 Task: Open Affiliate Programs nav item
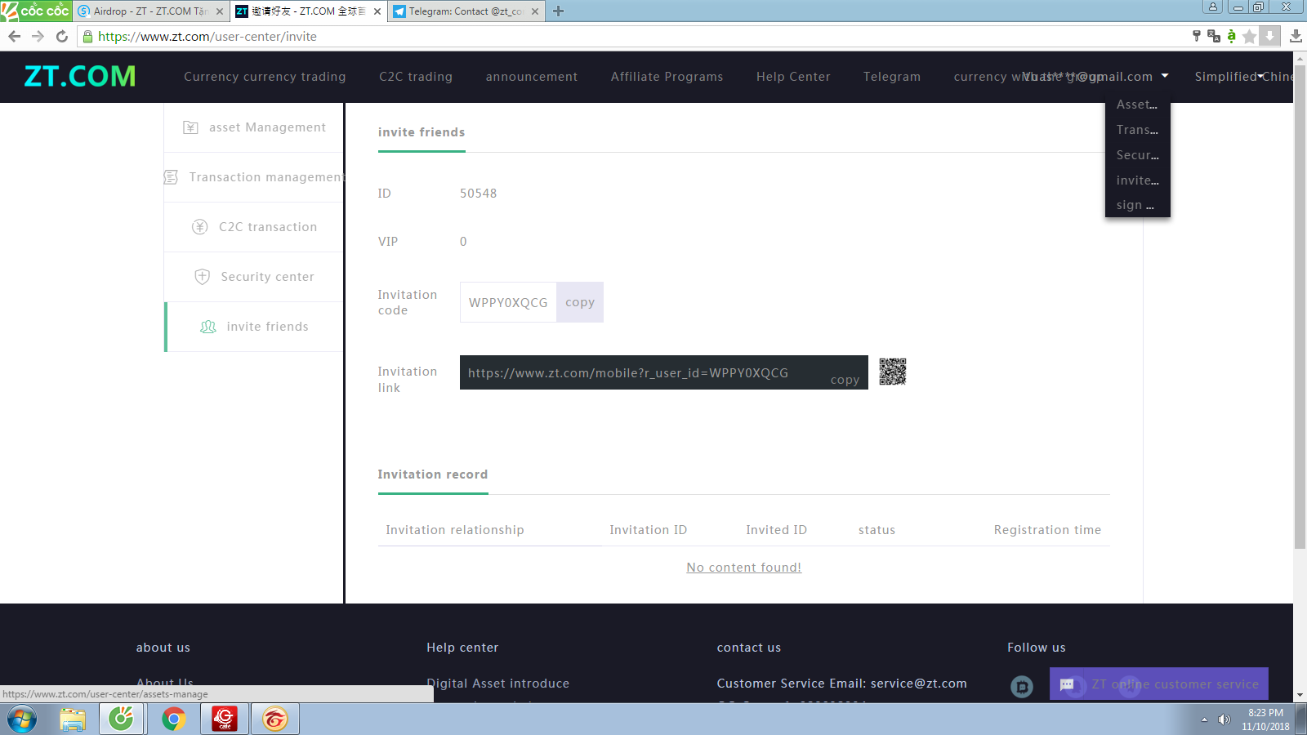pos(667,77)
